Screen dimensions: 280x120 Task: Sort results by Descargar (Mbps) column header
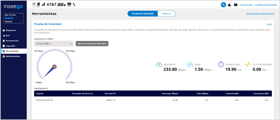click(170, 94)
